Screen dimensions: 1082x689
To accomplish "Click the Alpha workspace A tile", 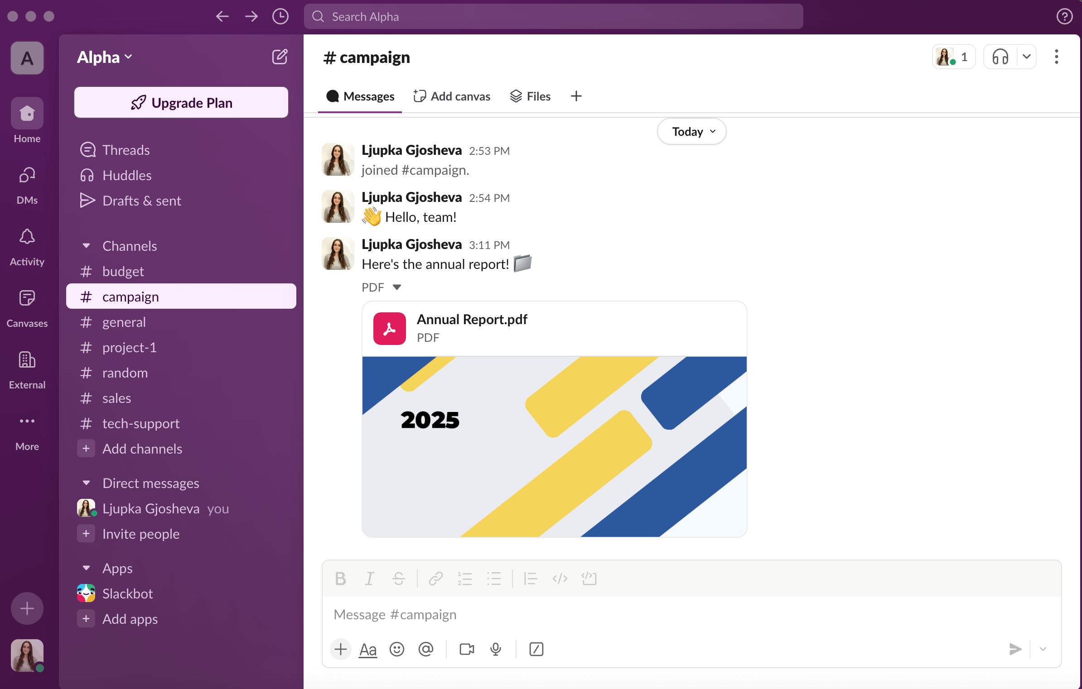I will 27,58.
